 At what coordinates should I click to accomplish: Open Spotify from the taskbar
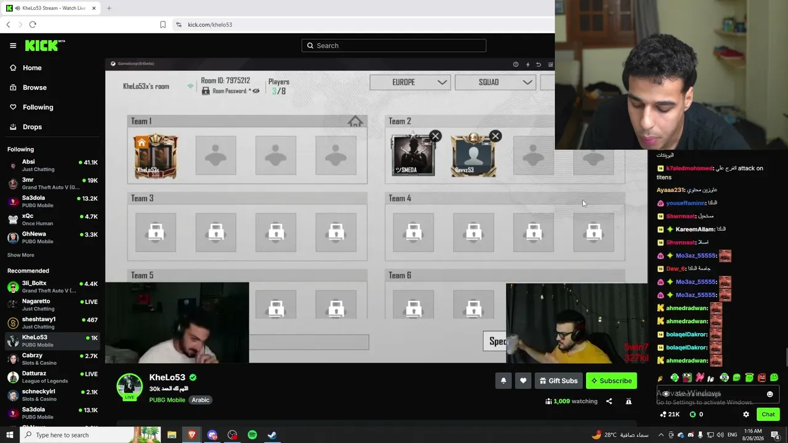252,435
